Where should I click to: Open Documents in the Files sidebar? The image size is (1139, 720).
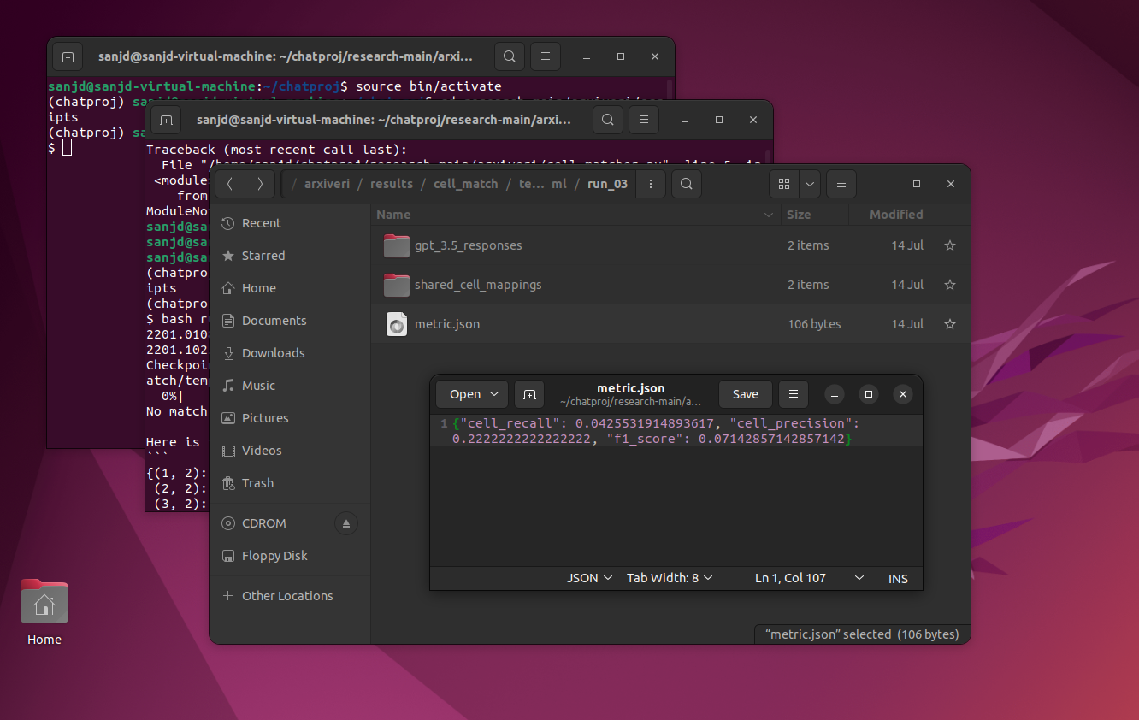pyautogui.click(x=290, y=321)
